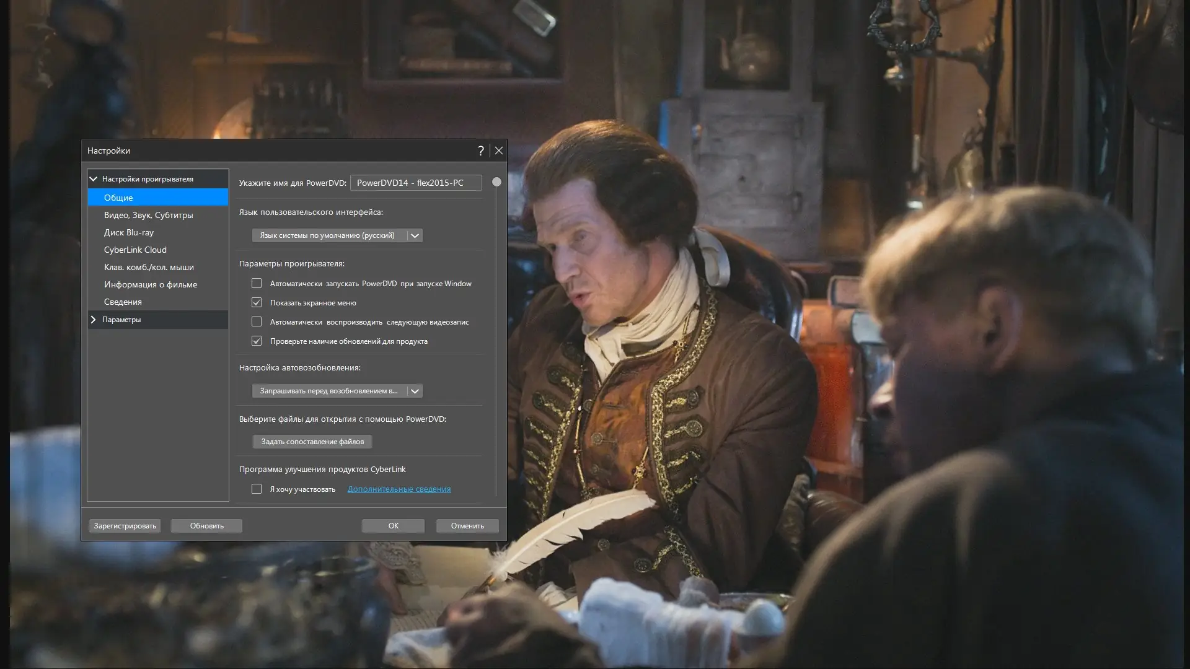Tick the Я хочу участвовать checkbox
The height and width of the screenshot is (669, 1190).
257,489
